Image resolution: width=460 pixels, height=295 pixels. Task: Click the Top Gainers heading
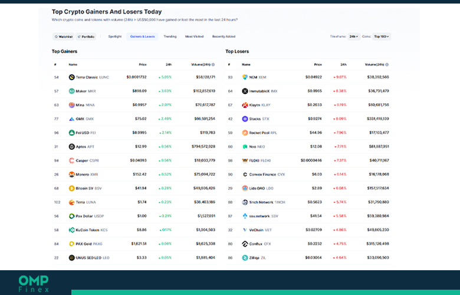(64, 51)
